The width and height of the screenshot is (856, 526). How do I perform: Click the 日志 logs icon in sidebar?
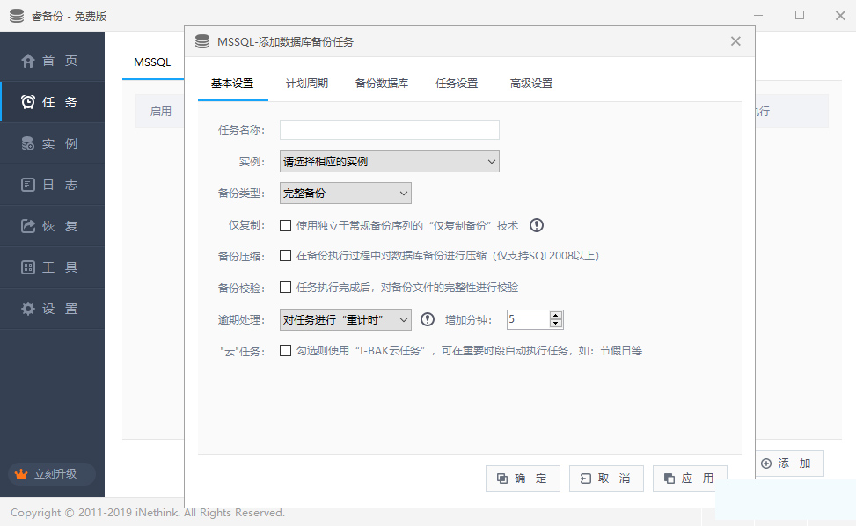click(x=31, y=185)
